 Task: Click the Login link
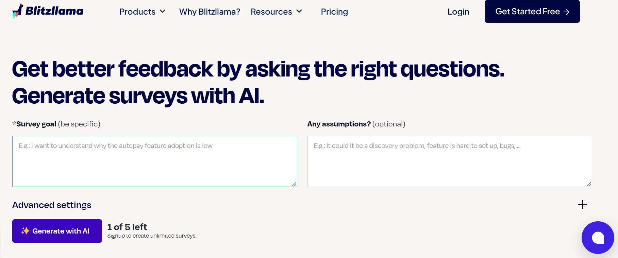(x=458, y=12)
